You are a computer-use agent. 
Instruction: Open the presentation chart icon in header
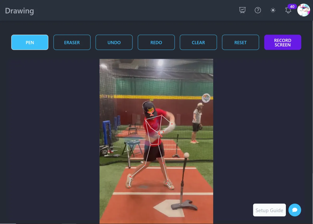(243, 10)
